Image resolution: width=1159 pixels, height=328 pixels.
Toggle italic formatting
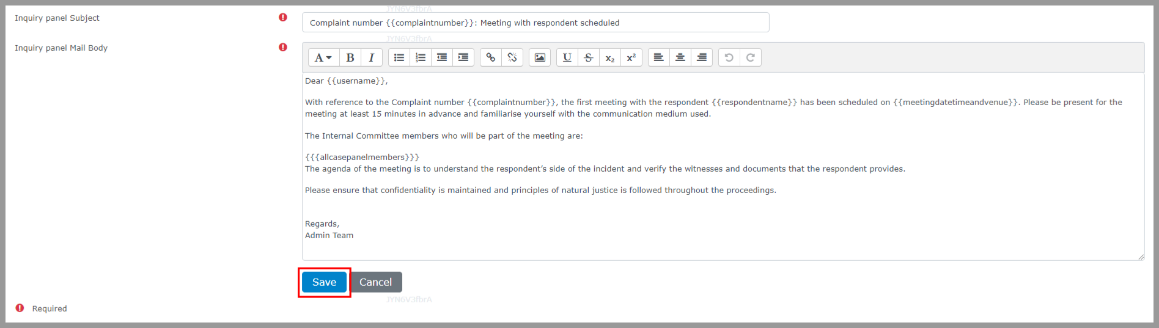(371, 57)
